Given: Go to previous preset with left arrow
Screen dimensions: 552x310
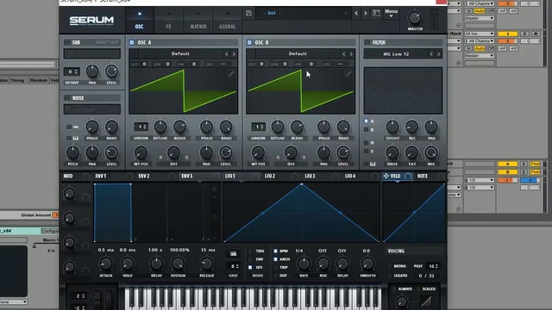Looking at the screenshot, I should coord(356,14).
